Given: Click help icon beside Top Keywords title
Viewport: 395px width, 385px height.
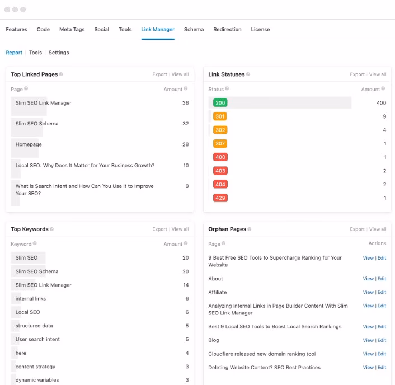Looking at the screenshot, I should coord(51,229).
